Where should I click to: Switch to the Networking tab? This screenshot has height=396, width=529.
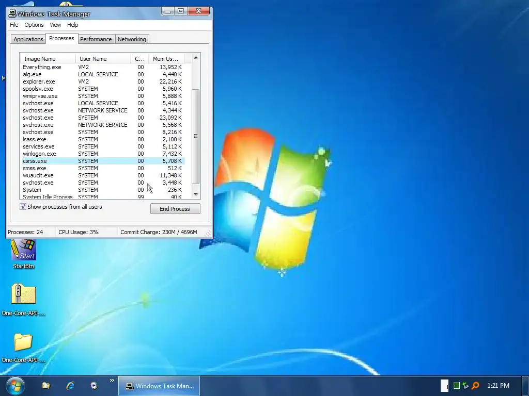[132, 39]
